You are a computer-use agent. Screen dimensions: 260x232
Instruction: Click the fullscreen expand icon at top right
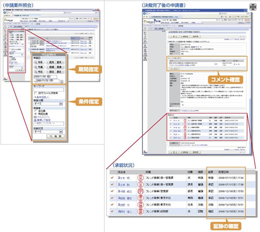click(x=253, y=7)
